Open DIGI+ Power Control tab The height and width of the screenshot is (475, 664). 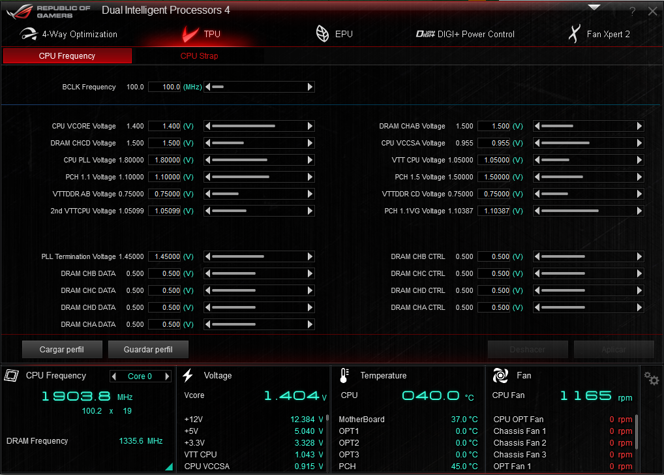(465, 35)
